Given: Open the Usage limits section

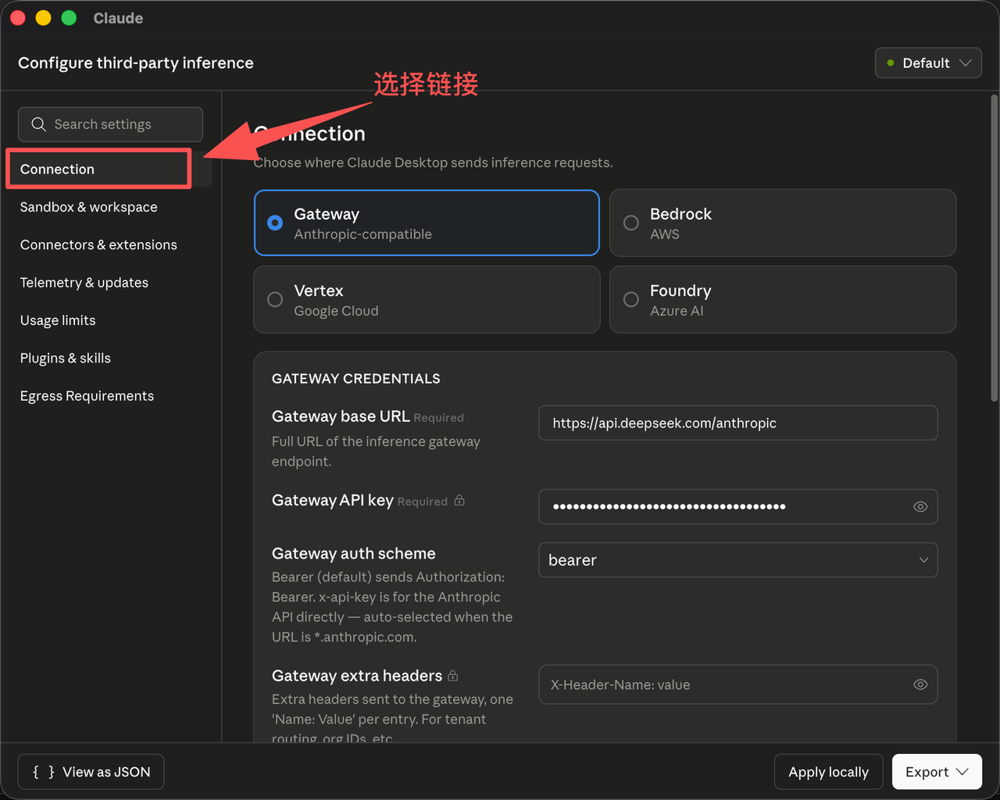Looking at the screenshot, I should 58,320.
